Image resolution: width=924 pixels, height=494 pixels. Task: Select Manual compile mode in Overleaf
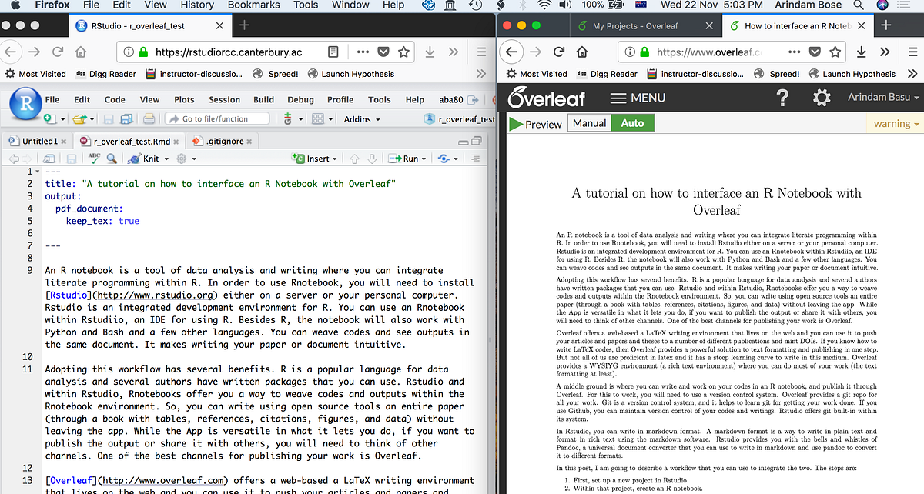[x=590, y=123]
